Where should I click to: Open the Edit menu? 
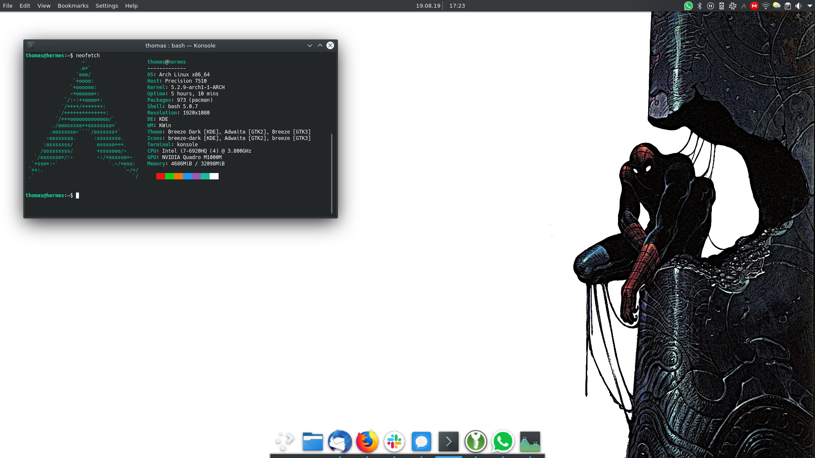tap(25, 6)
